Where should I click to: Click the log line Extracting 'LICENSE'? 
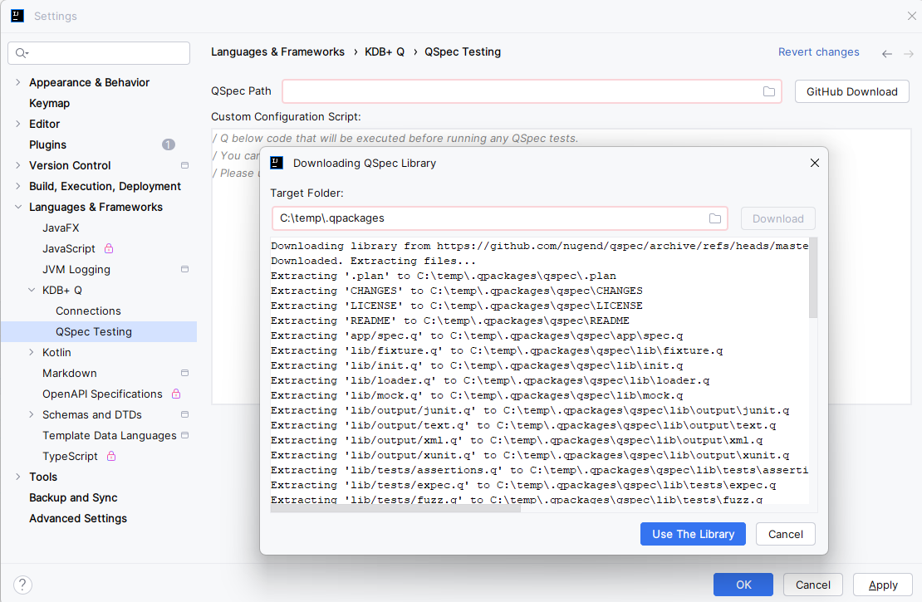[x=456, y=306]
